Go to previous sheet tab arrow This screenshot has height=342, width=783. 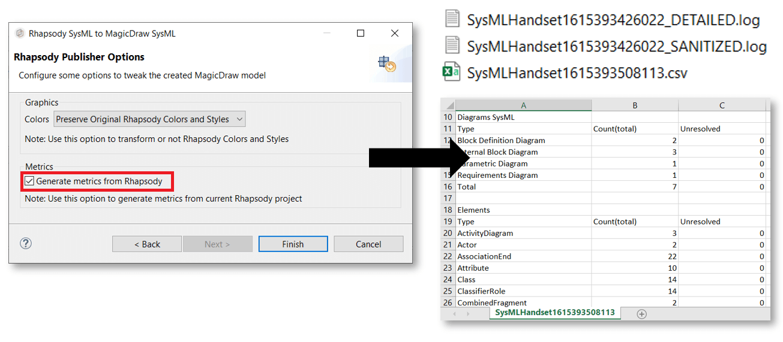point(454,313)
